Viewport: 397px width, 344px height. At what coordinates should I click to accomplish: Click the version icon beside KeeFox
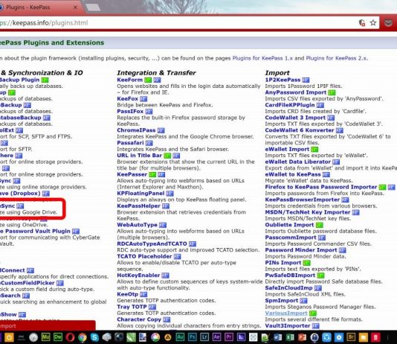pyautogui.click(x=143, y=99)
